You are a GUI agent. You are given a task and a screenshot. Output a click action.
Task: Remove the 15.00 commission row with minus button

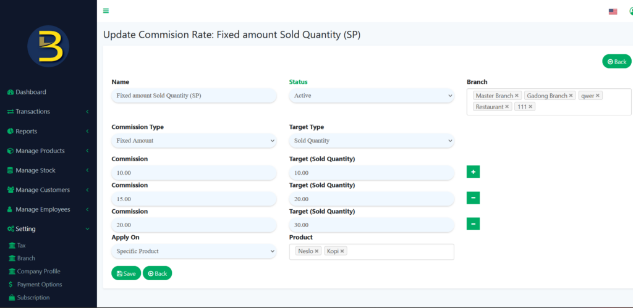[473, 198]
